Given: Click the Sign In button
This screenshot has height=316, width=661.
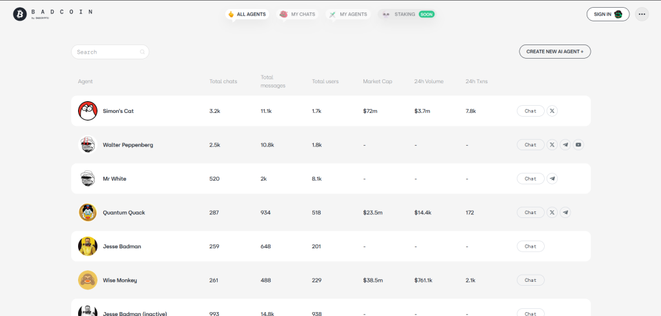Looking at the screenshot, I should (608, 14).
